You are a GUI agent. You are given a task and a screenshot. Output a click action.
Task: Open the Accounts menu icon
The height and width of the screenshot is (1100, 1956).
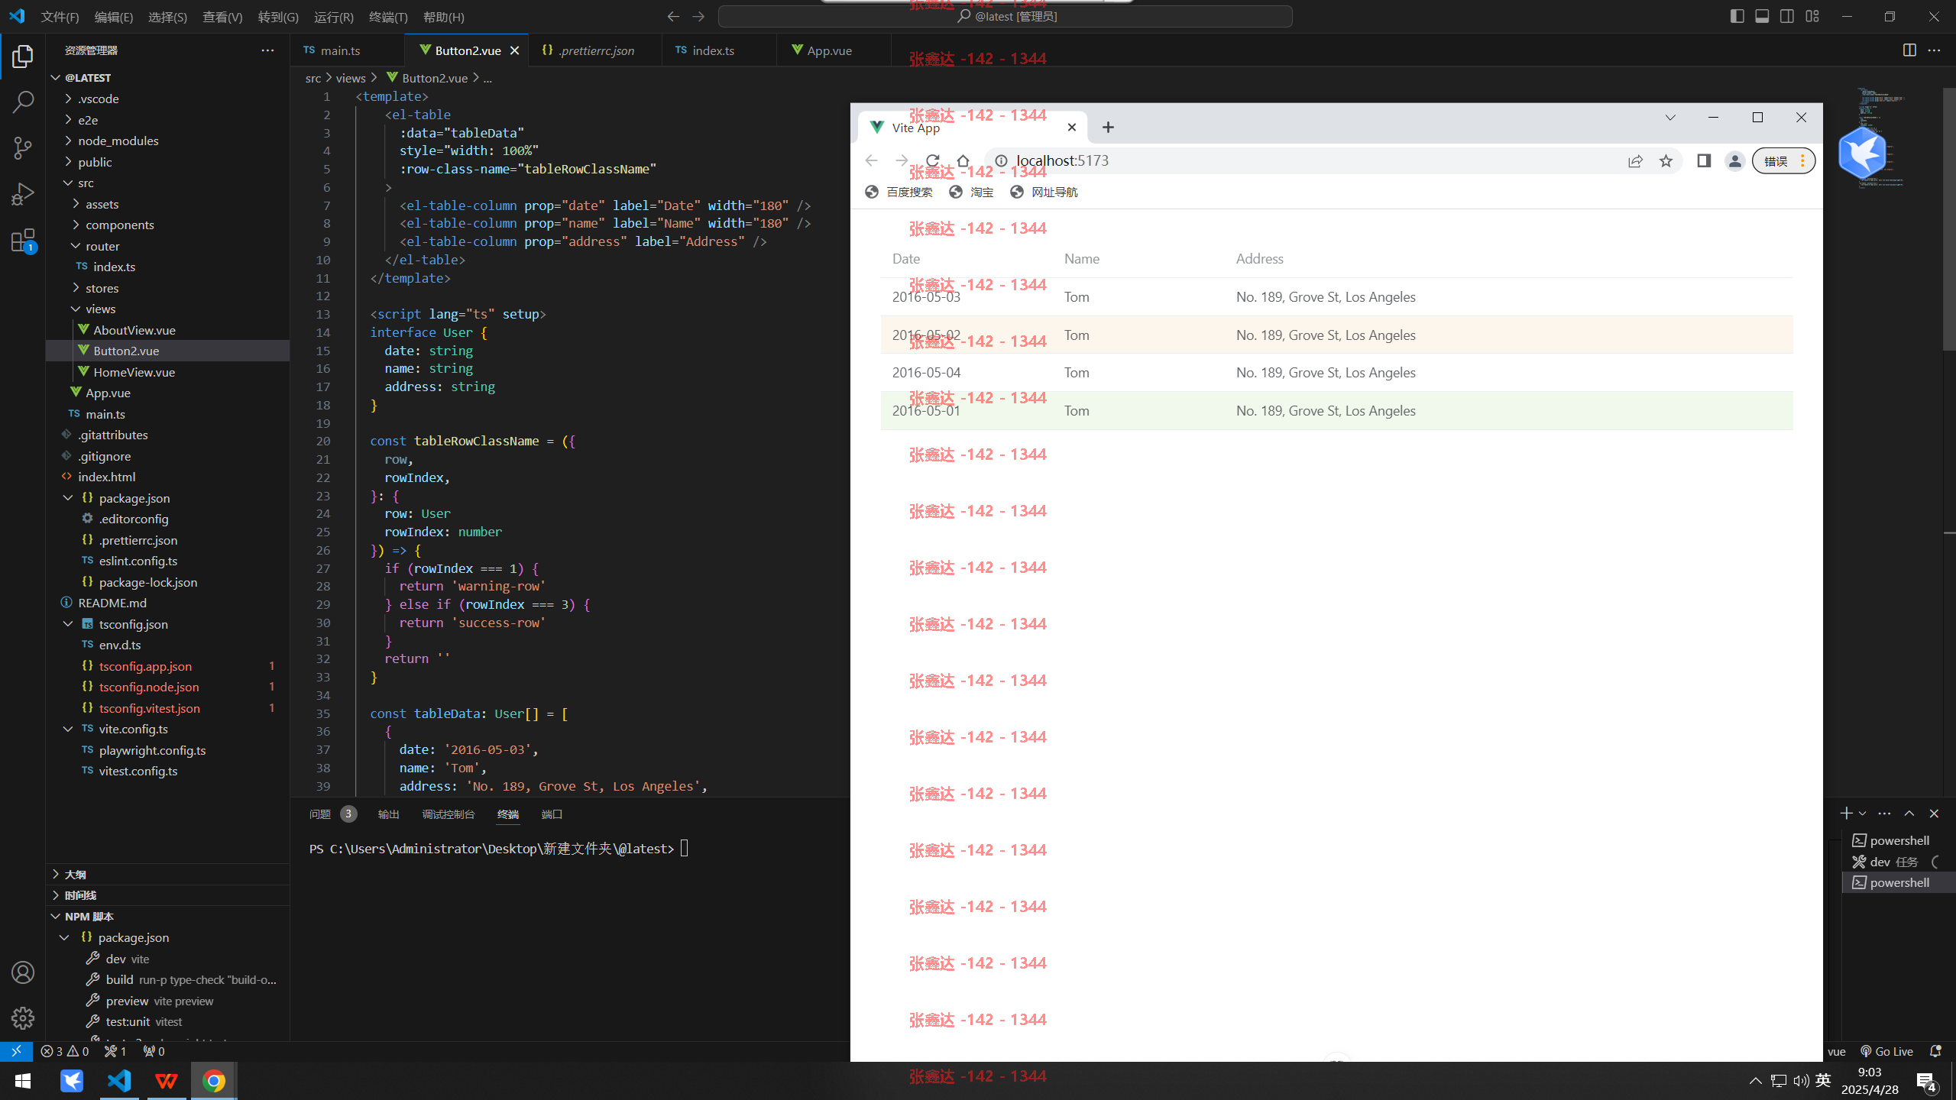(x=23, y=972)
